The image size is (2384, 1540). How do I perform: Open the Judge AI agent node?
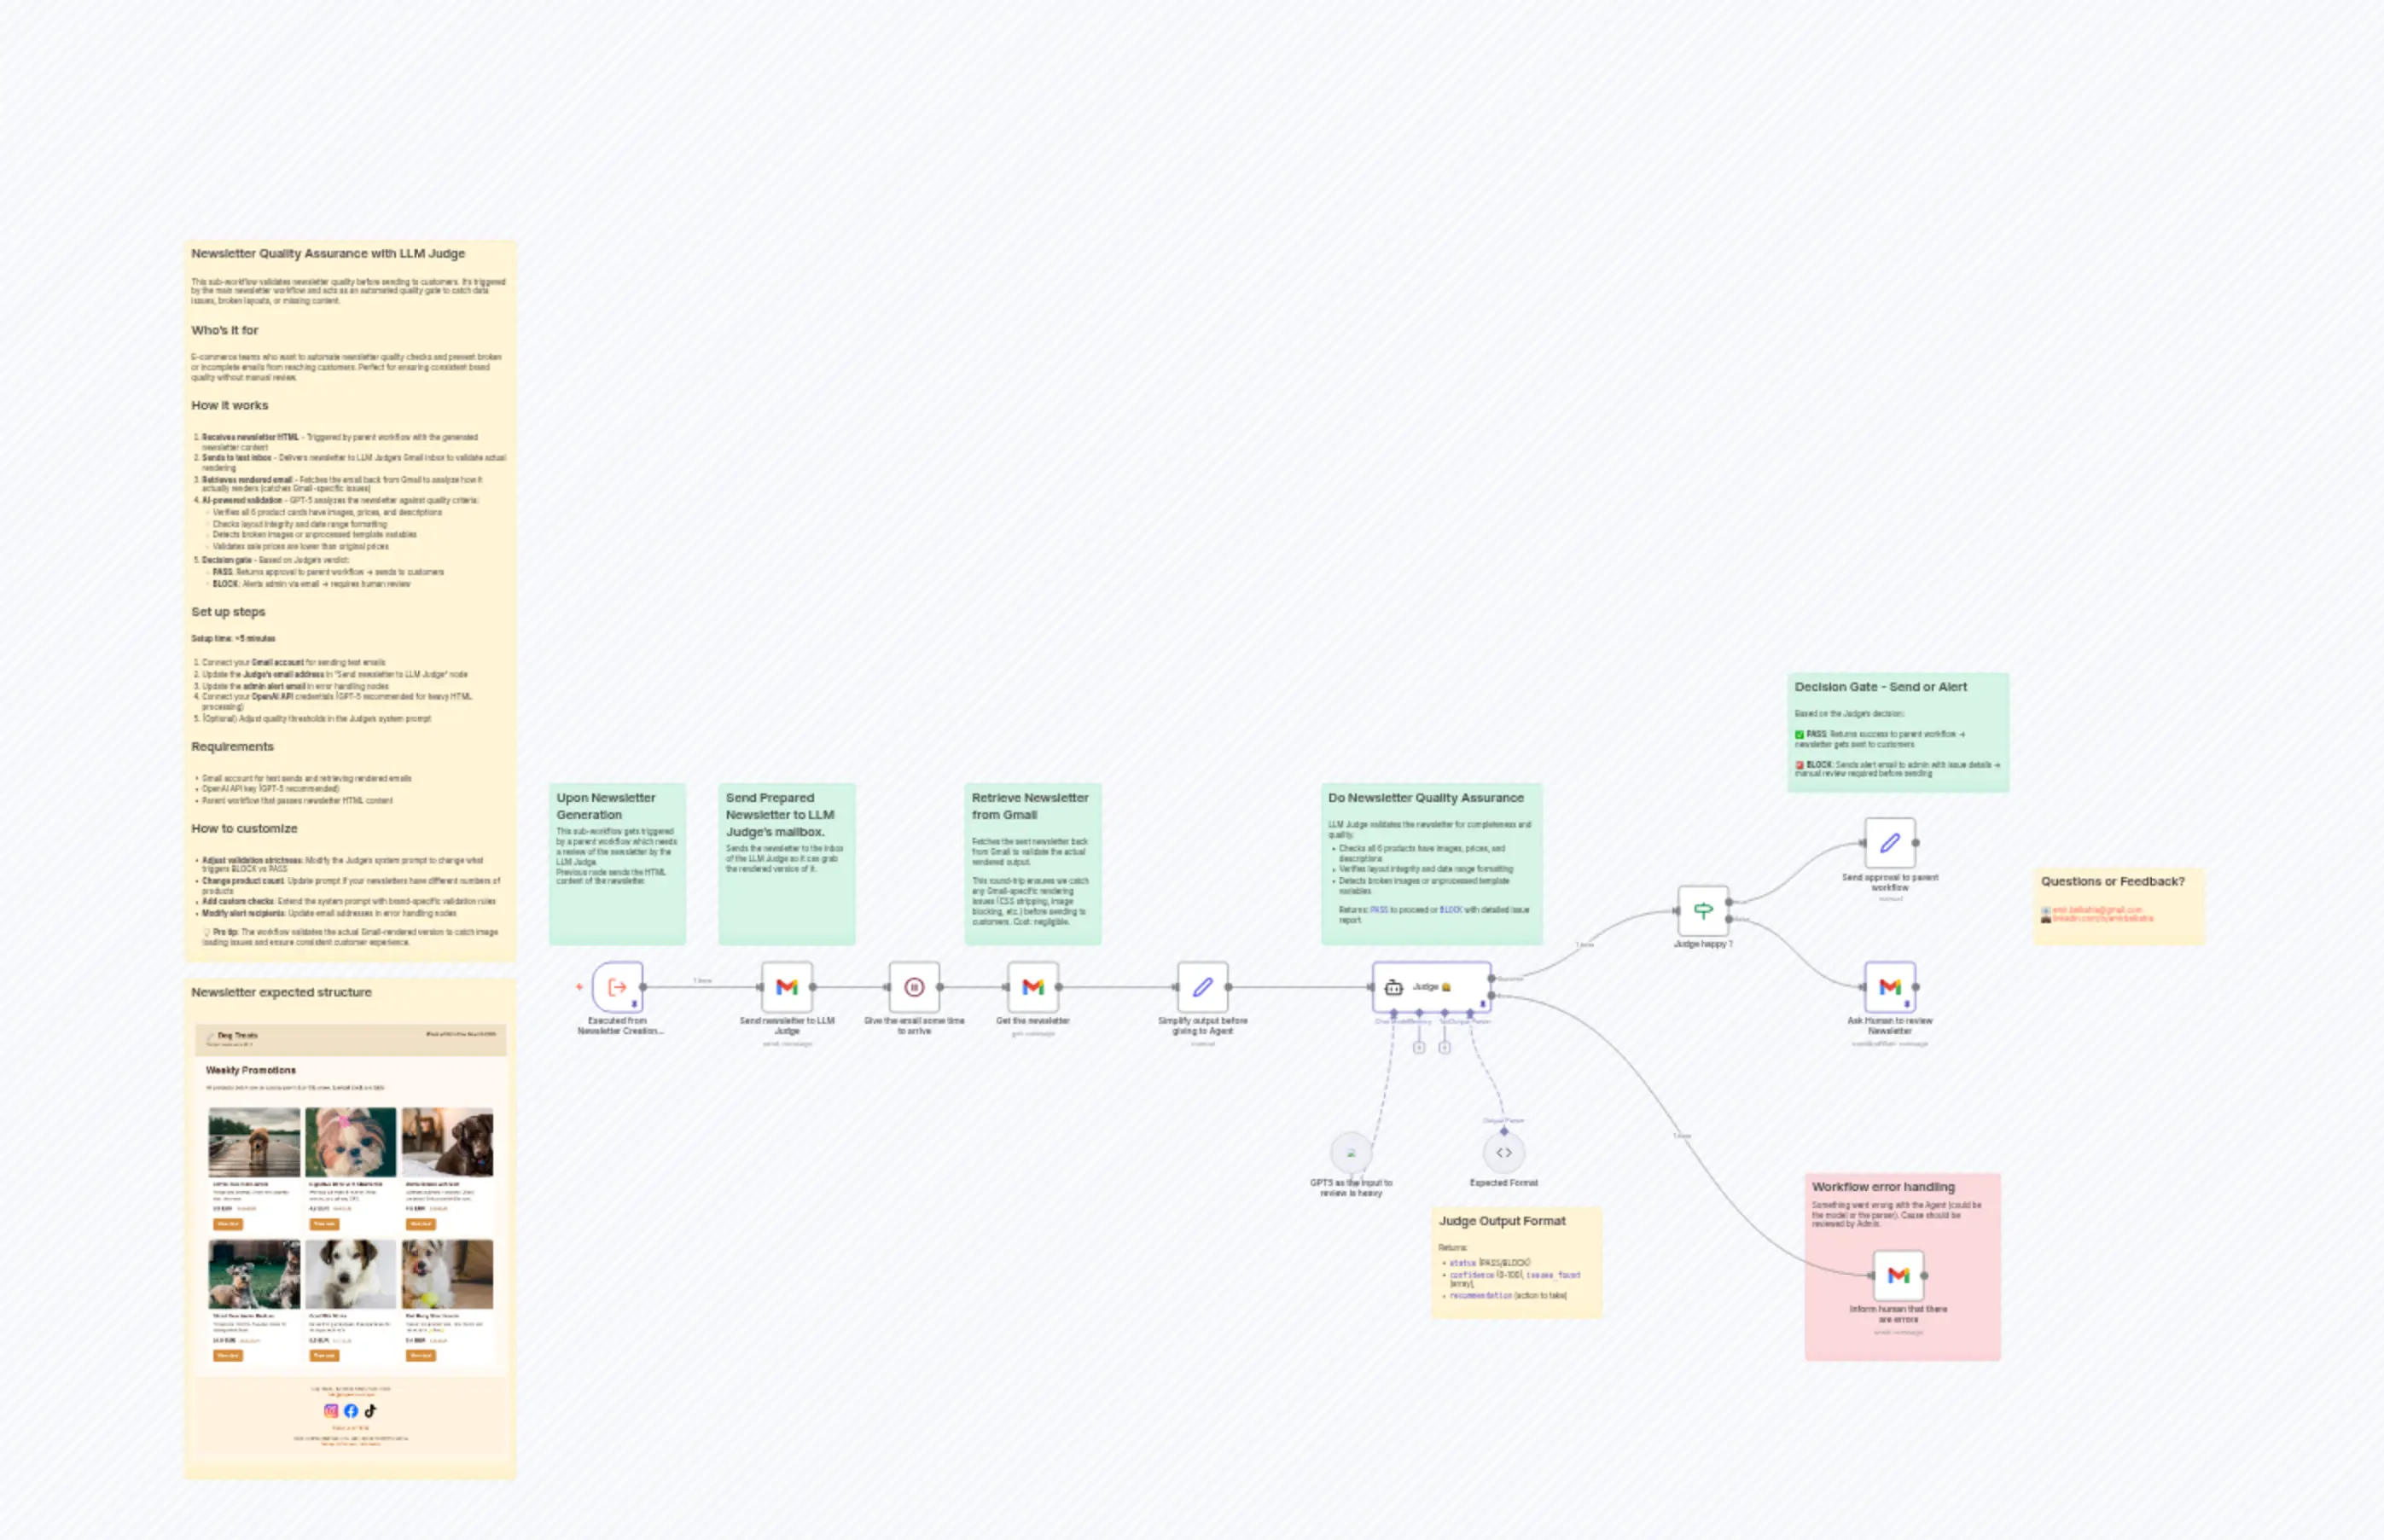pos(1431,987)
